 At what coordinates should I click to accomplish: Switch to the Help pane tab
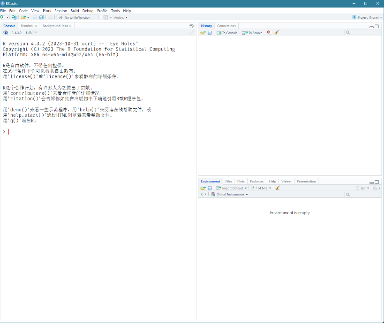272,181
